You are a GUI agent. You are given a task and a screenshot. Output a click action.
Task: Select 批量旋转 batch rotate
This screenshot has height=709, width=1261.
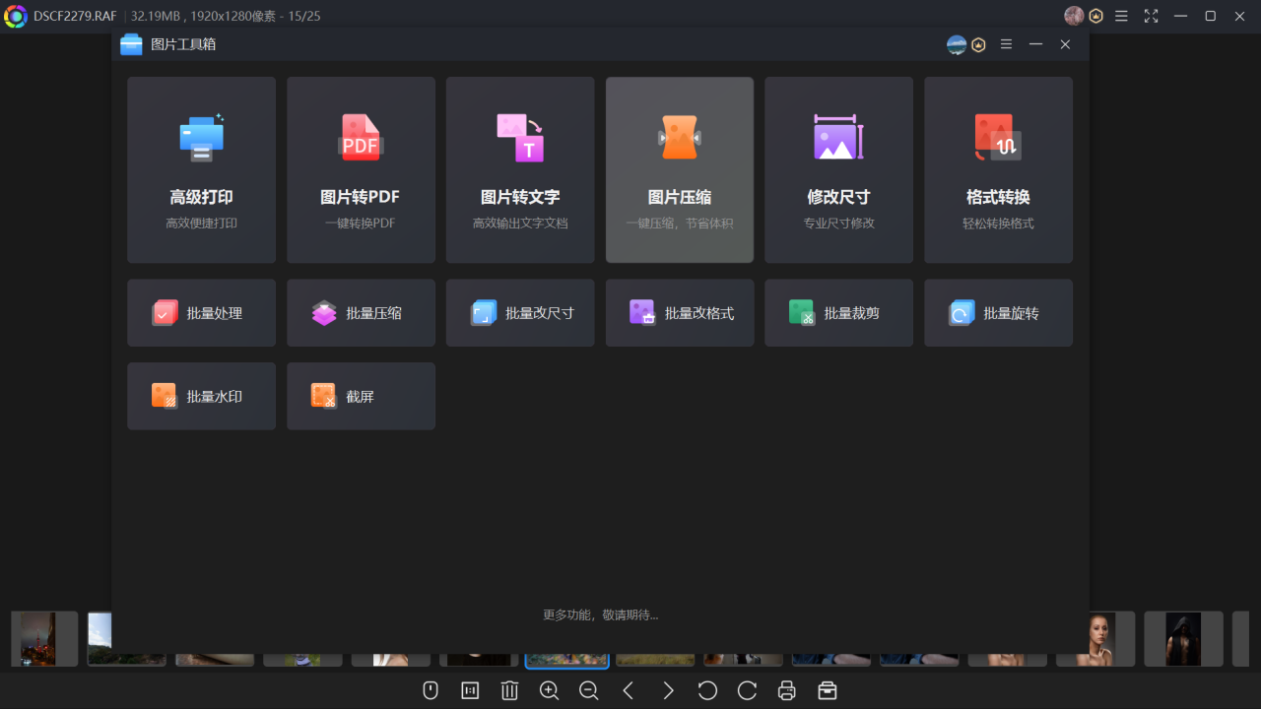998,313
